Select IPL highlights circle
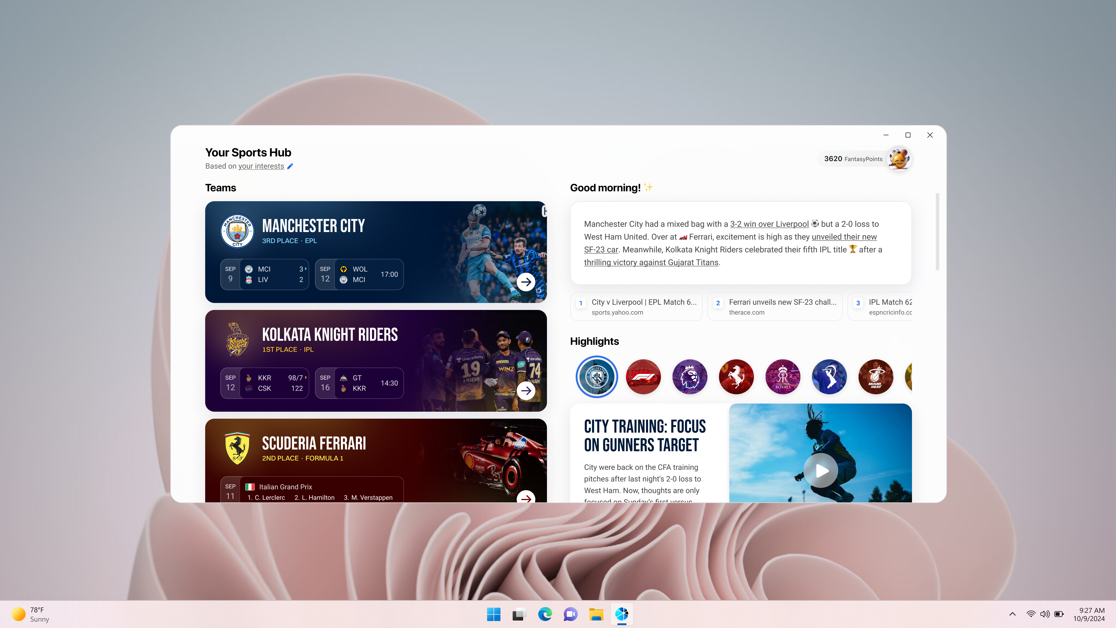The width and height of the screenshot is (1116, 628). coord(829,377)
